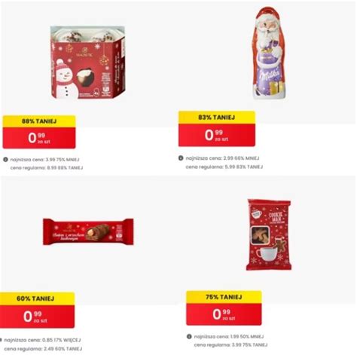This screenshot has width=357, height=355.
Task: Click the info icon beside najniższa cena 1.99
Action: [x=189, y=336]
